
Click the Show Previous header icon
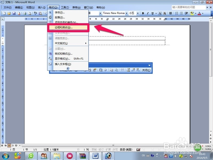[x=133, y=70]
